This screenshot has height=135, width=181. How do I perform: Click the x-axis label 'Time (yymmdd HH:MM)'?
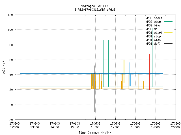(x=95, y=132)
